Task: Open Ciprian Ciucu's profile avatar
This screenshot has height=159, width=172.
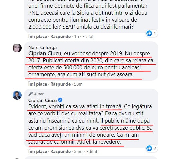Action: (x=17, y=95)
